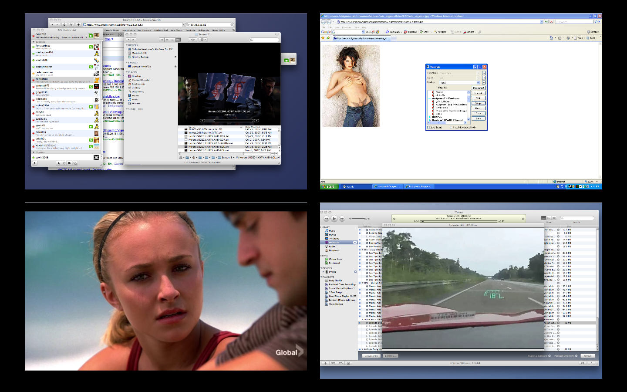The height and width of the screenshot is (392, 627).
Task: Check Mute Microphone/Binds in Ventrilo
Action: pyautogui.click(x=451, y=128)
